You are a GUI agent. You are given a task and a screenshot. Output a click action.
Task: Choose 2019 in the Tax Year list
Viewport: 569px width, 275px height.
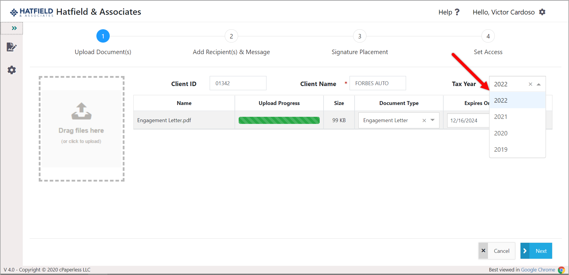pyautogui.click(x=501, y=150)
